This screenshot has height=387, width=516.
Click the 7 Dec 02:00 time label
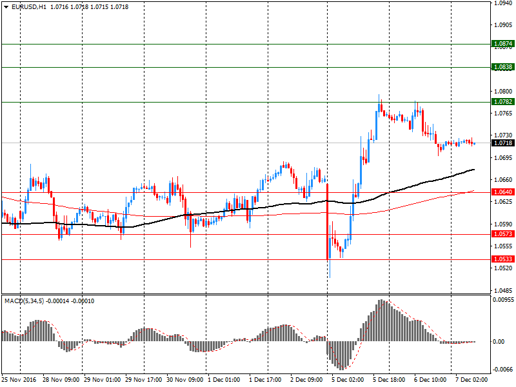[471, 380]
